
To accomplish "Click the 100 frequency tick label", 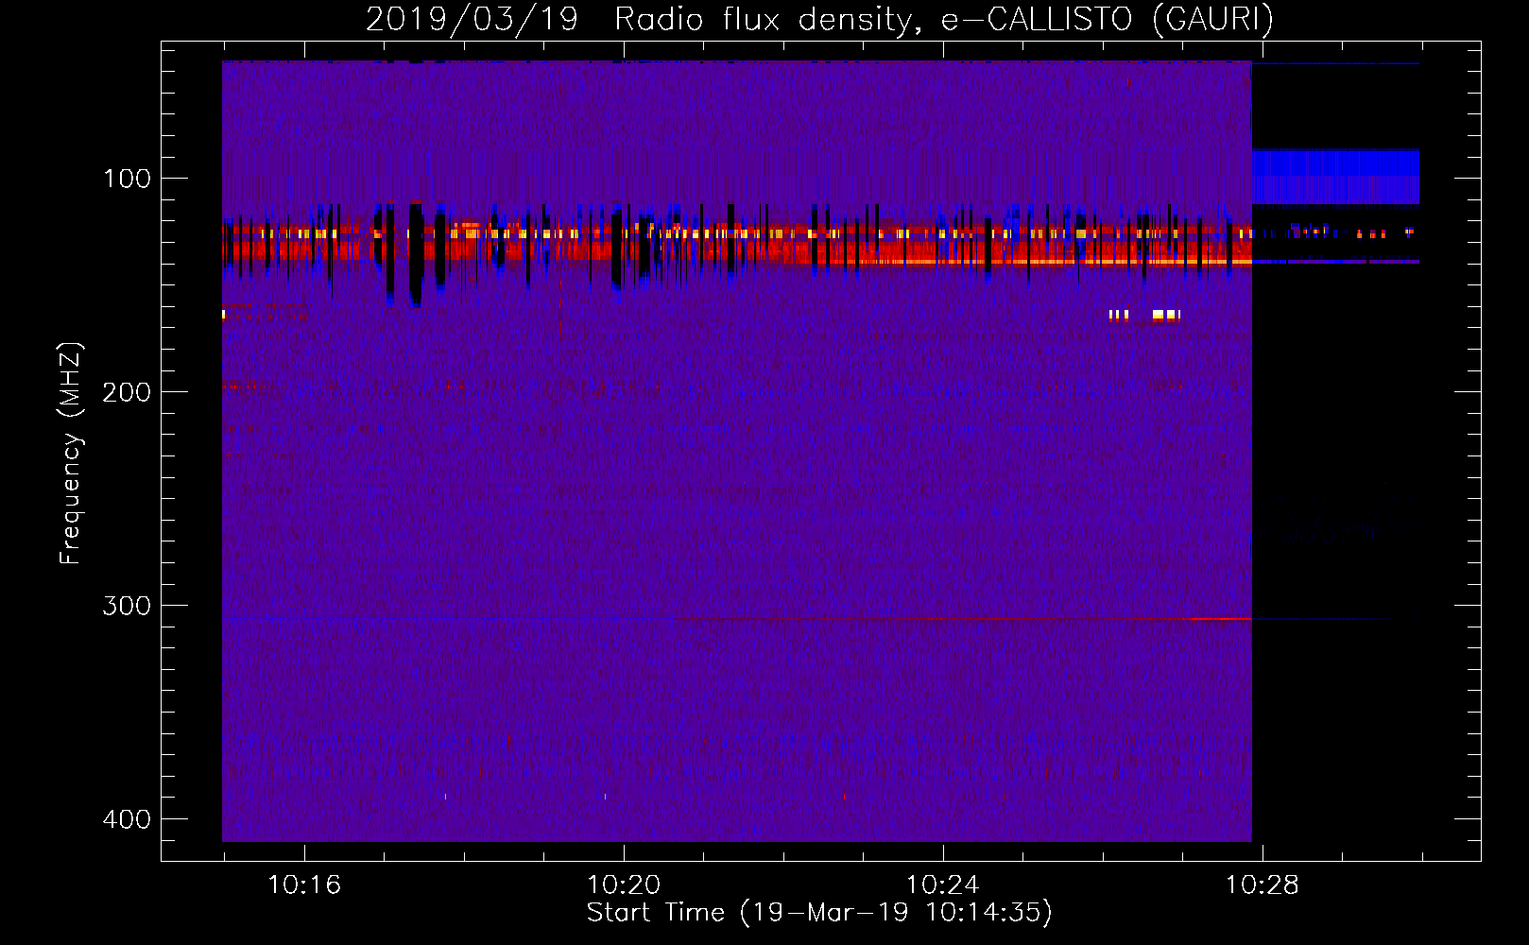I will point(127,179).
